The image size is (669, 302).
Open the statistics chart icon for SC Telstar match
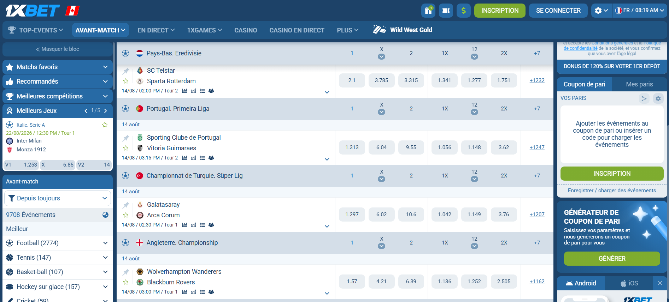184,91
